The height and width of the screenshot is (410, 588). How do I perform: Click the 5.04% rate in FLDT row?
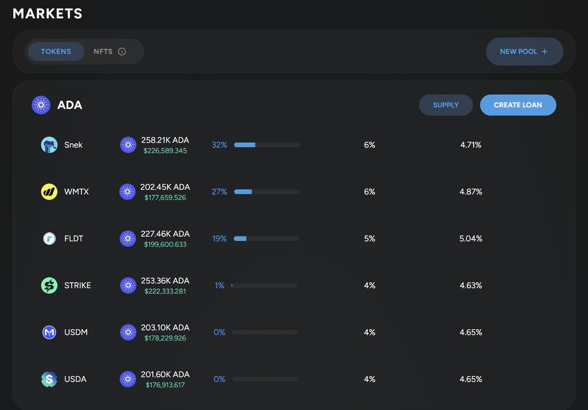(x=471, y=239)
